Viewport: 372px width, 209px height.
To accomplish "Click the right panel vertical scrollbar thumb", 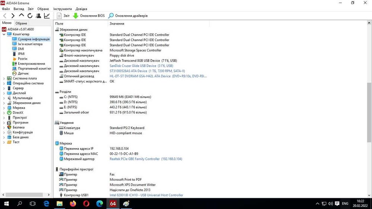I will point(369,112).
